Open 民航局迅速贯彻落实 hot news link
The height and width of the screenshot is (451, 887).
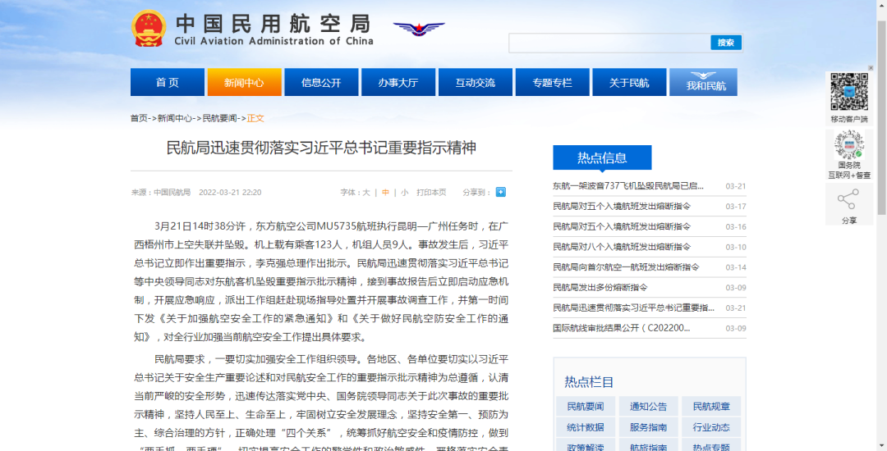click(633, 307)
